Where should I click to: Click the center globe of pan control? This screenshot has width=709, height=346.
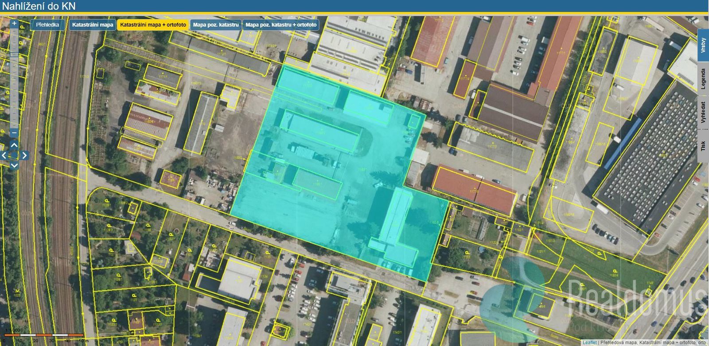tap(14, 155)
